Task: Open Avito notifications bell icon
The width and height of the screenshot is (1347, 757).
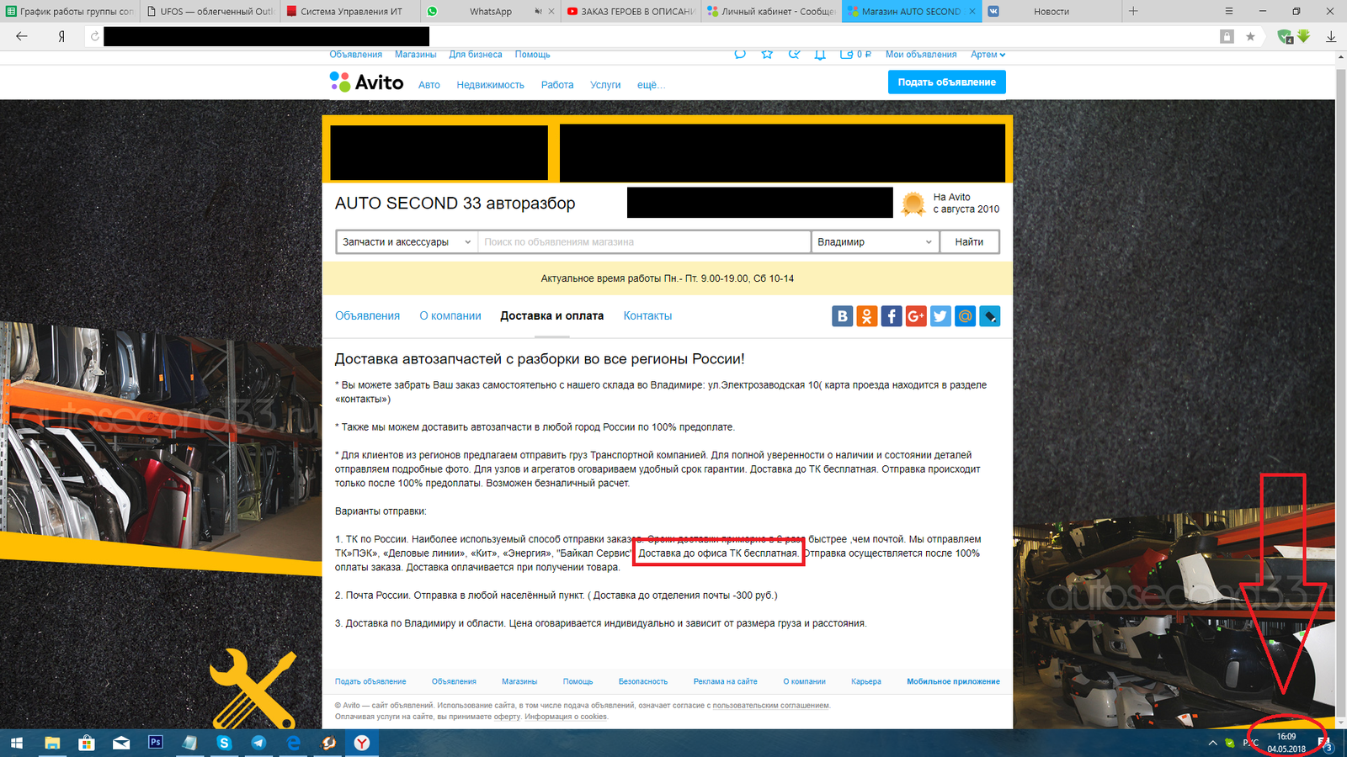Action: click(820, 54)
